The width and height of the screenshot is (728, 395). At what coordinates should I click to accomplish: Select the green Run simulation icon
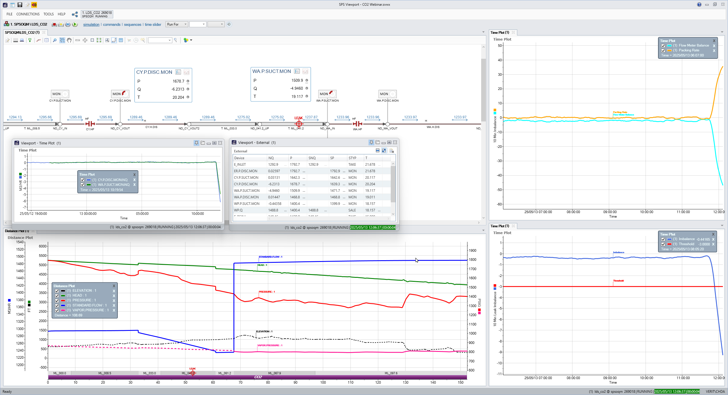75,24
